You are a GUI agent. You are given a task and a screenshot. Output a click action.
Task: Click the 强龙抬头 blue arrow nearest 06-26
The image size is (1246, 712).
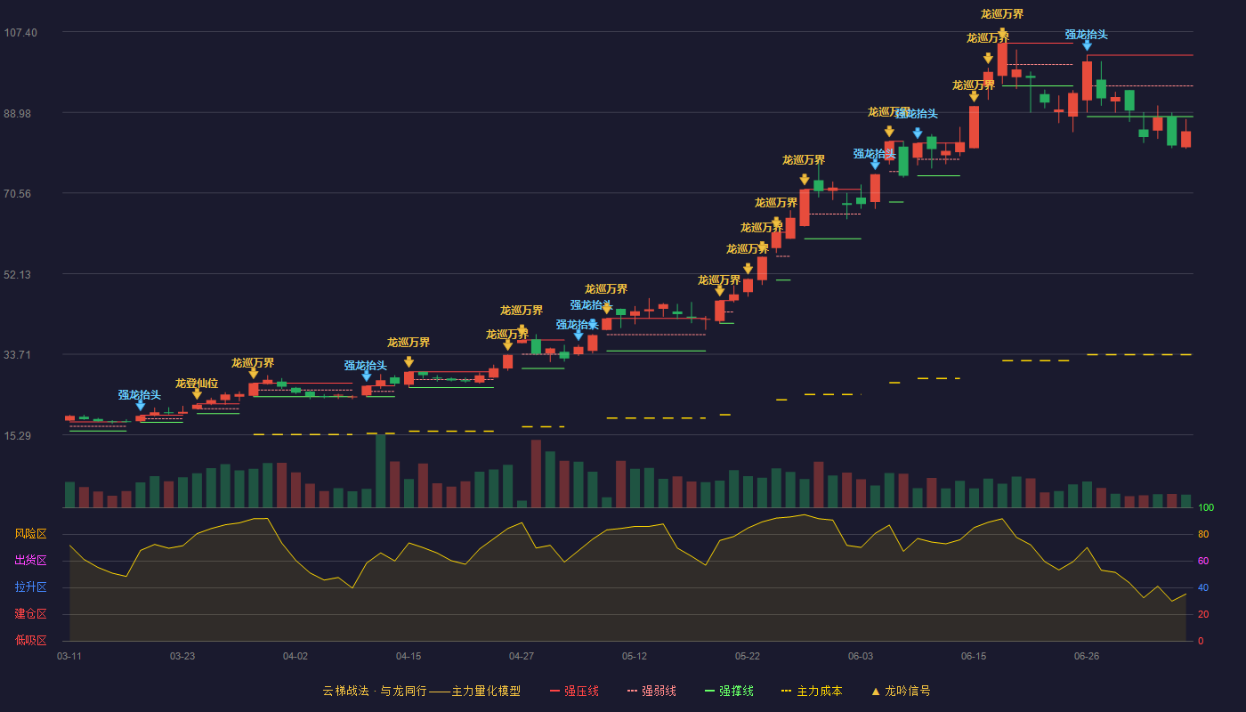coord(1087,45)
